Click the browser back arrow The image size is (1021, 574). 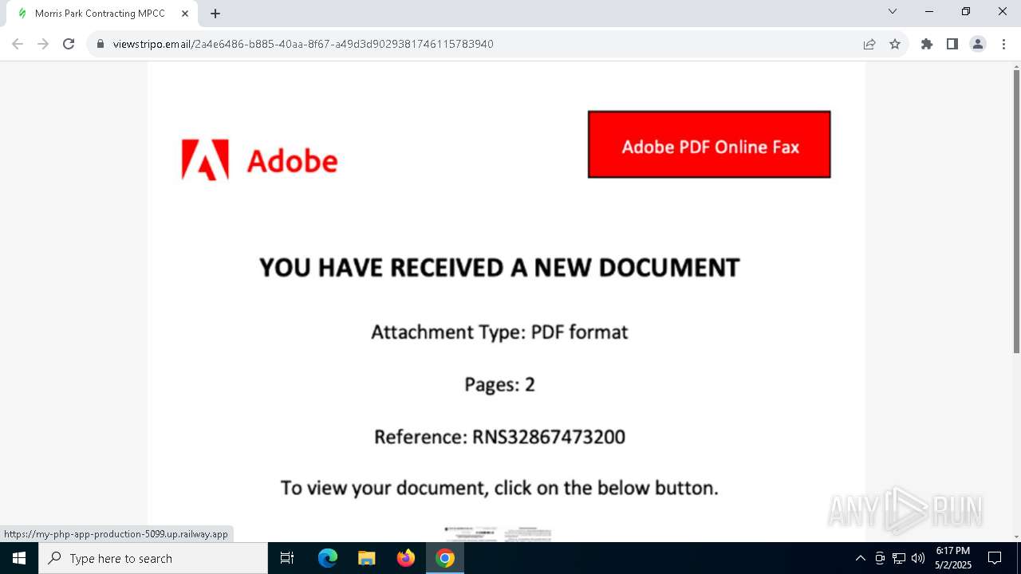(x=18, y=44)
